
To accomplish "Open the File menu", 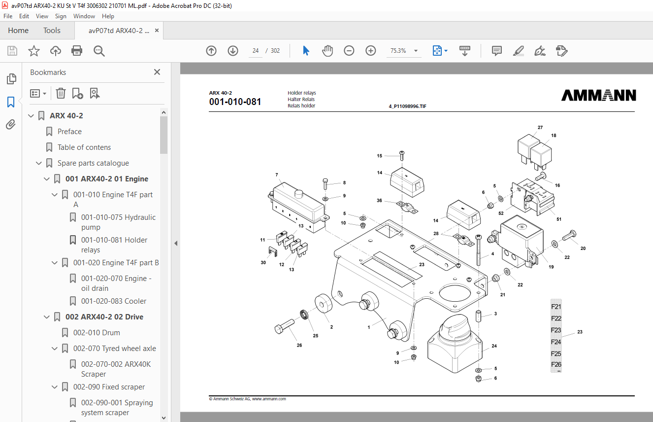I will pyautogui.click(x=8, y=16).
